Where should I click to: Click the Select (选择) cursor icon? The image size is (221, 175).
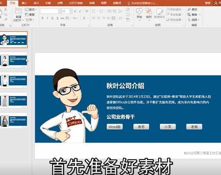point(189,20)
